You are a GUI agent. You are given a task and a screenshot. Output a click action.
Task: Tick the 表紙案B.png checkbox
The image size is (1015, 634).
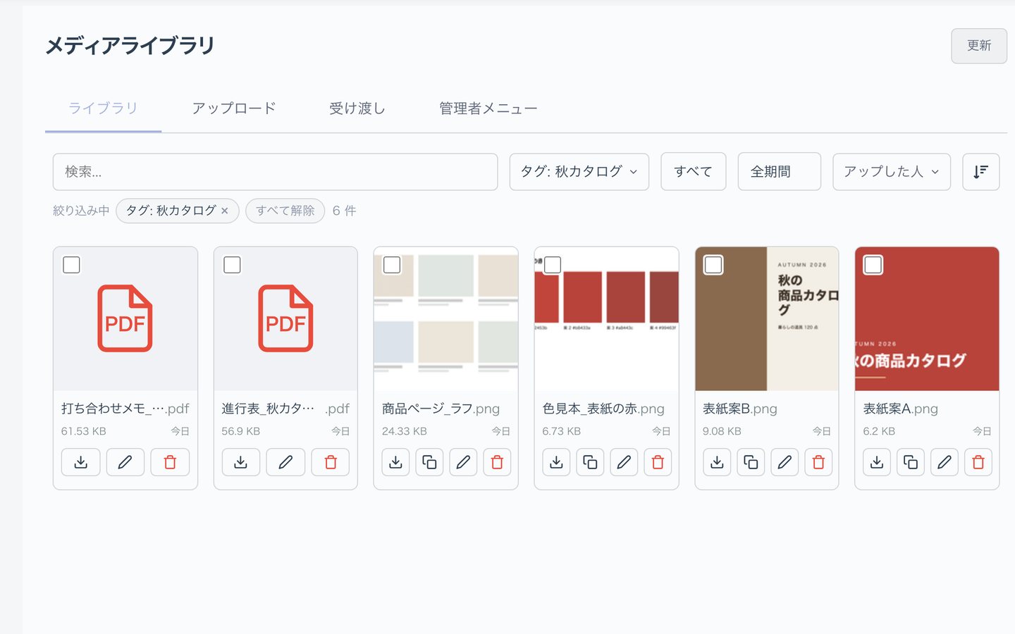pos(713,265)
